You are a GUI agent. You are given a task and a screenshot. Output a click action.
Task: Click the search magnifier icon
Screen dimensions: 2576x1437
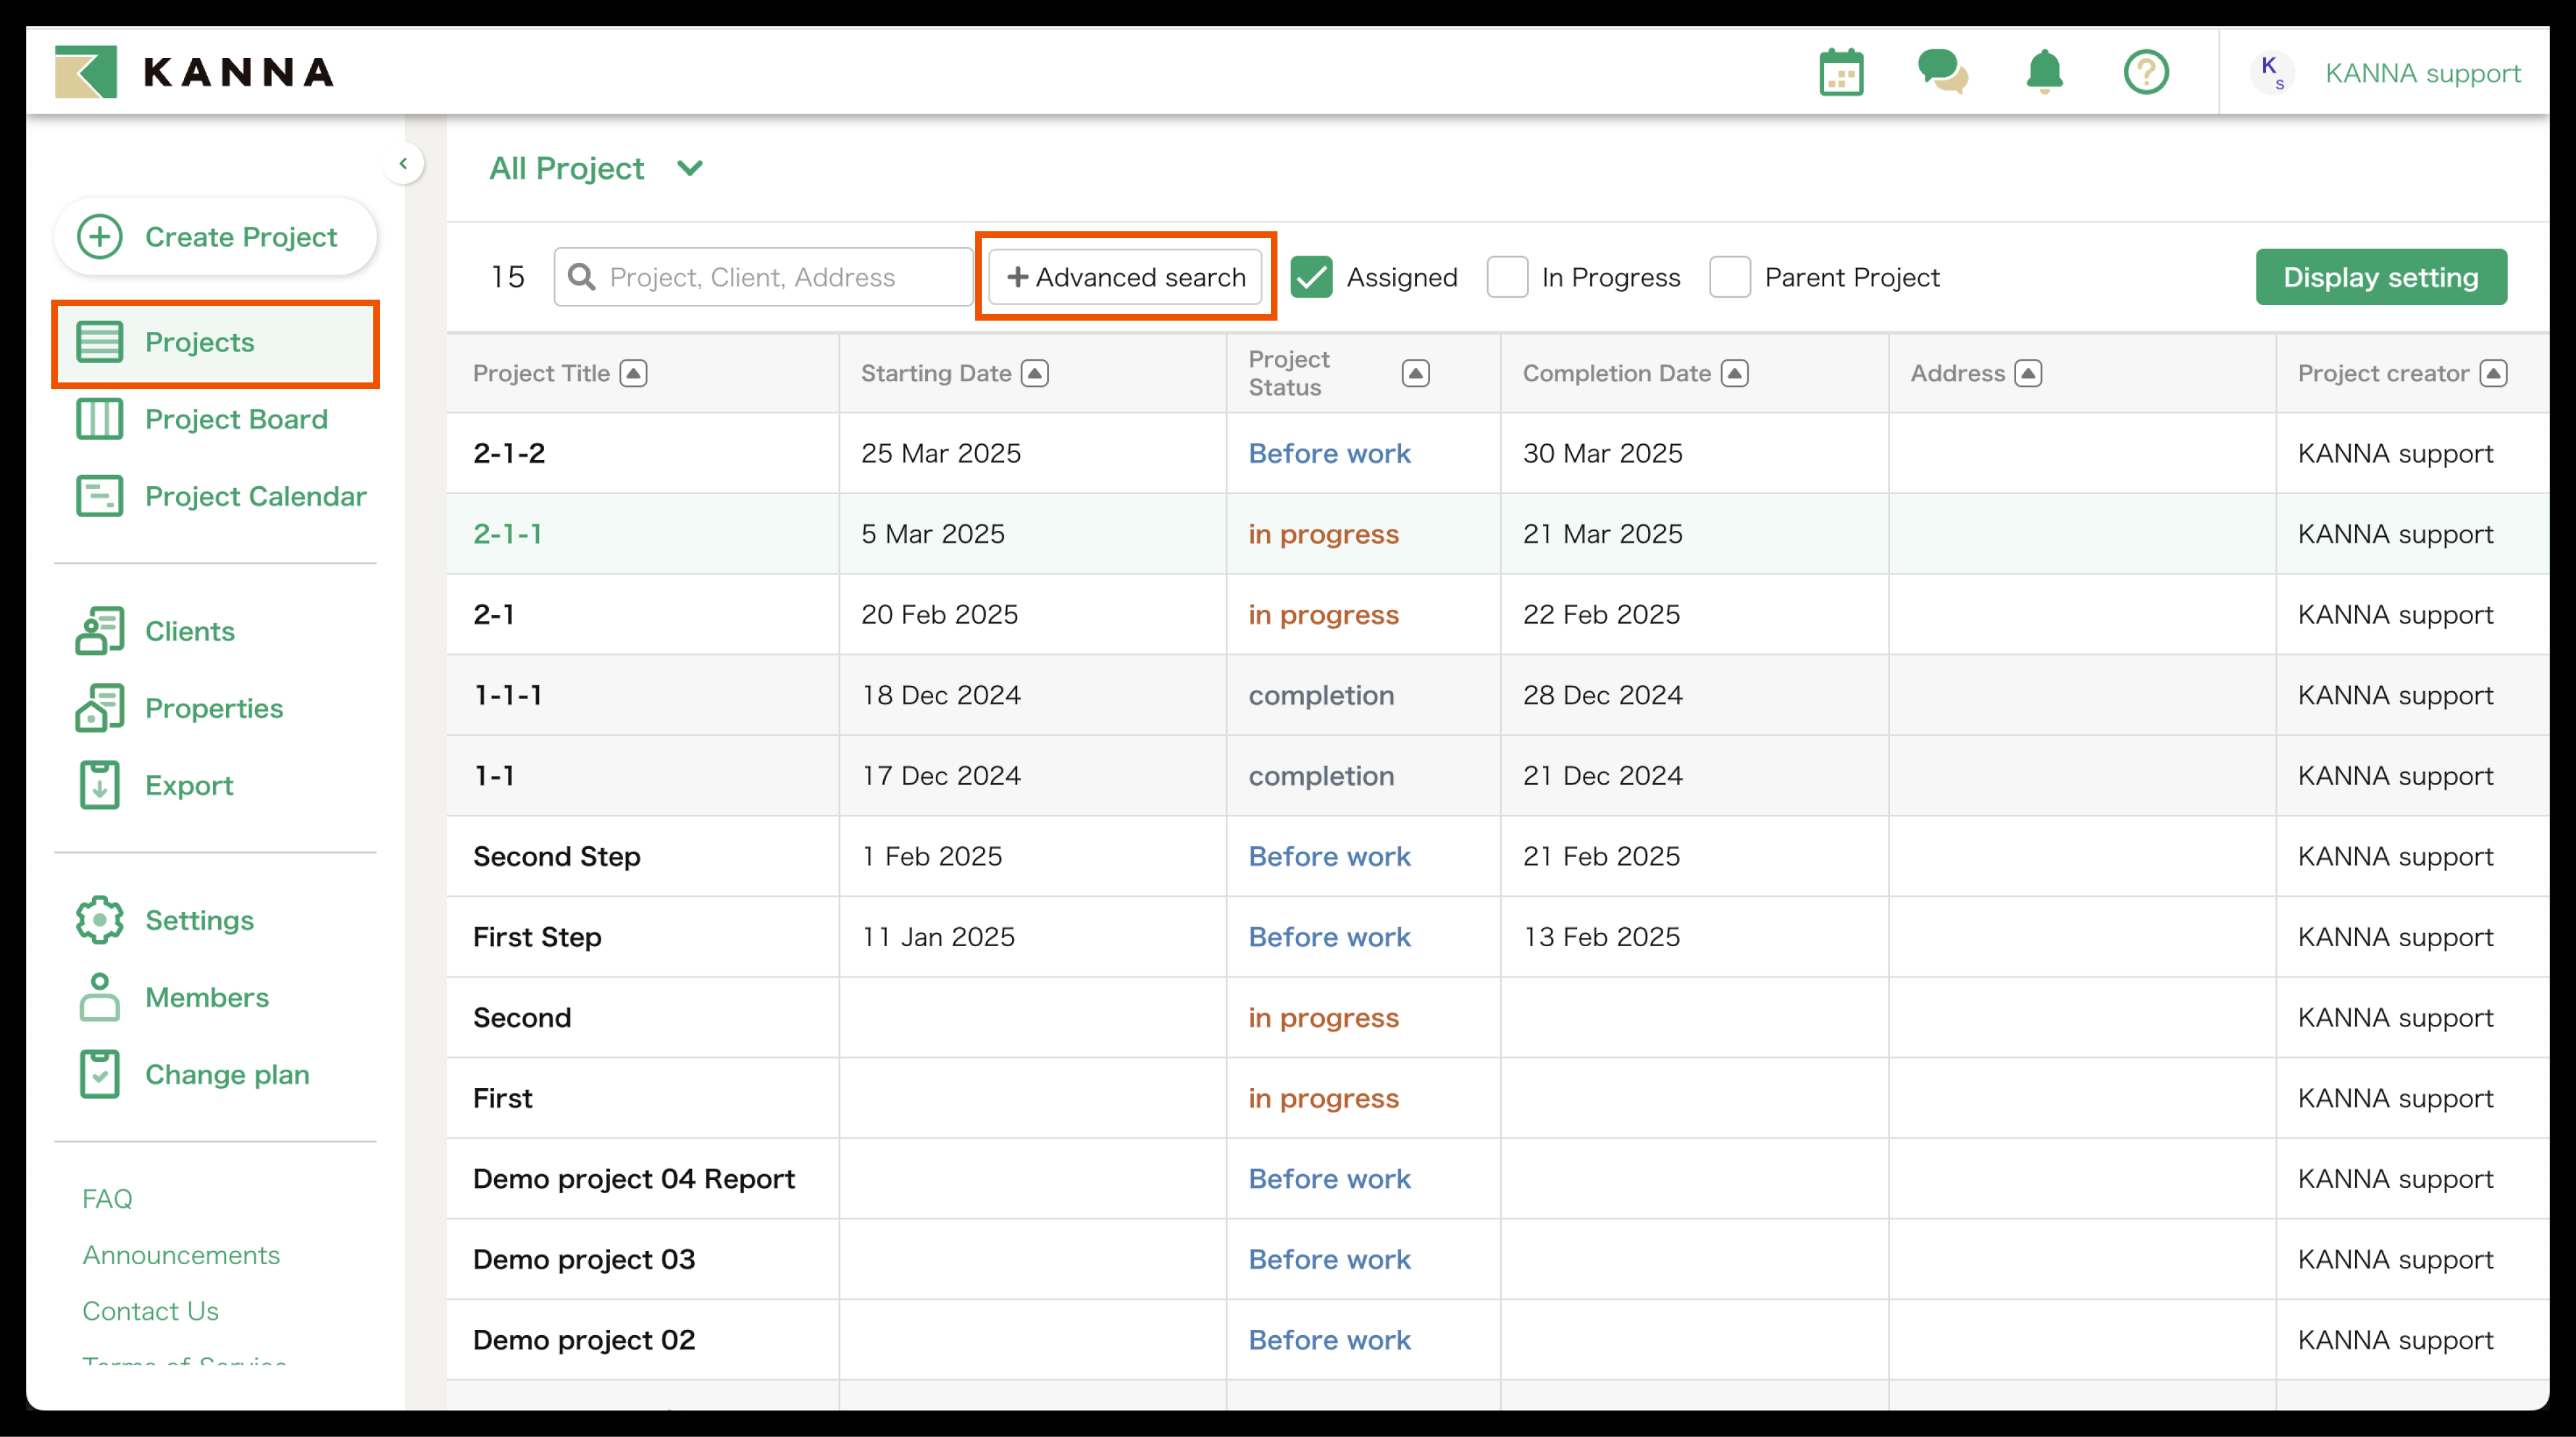coord(582,277)
